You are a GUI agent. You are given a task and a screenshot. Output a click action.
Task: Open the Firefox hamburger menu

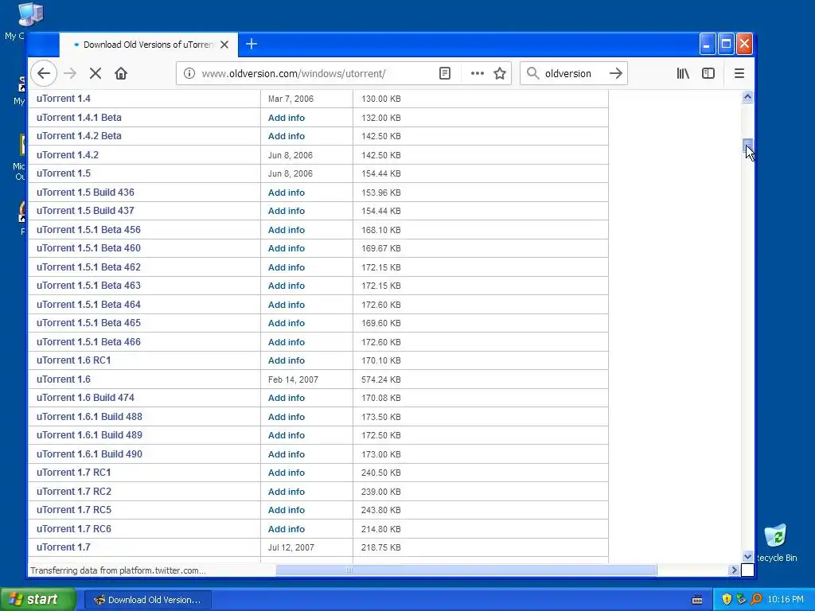click(739, 73)
